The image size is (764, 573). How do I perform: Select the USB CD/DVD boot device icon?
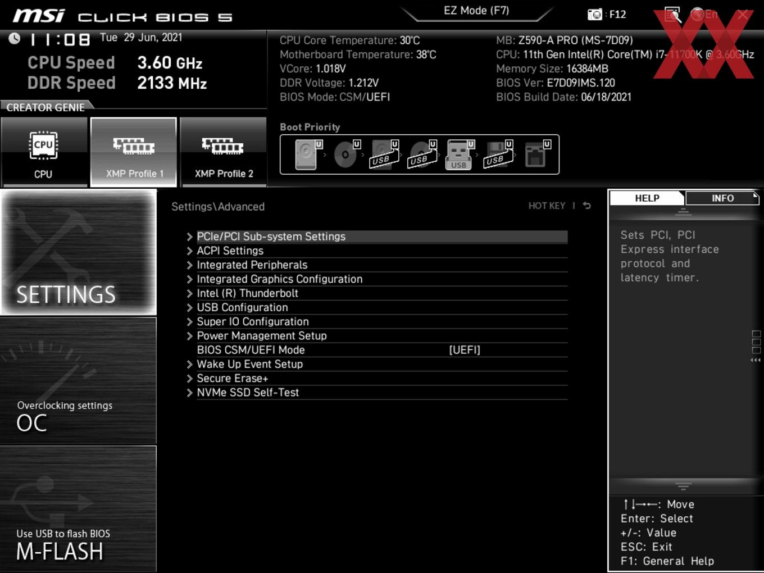pos(422,154)
